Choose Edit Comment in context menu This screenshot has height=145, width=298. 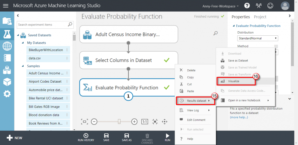click(195, 120)
